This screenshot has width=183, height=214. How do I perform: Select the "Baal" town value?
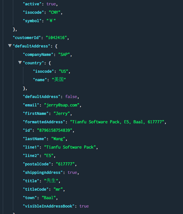[49, 198]
